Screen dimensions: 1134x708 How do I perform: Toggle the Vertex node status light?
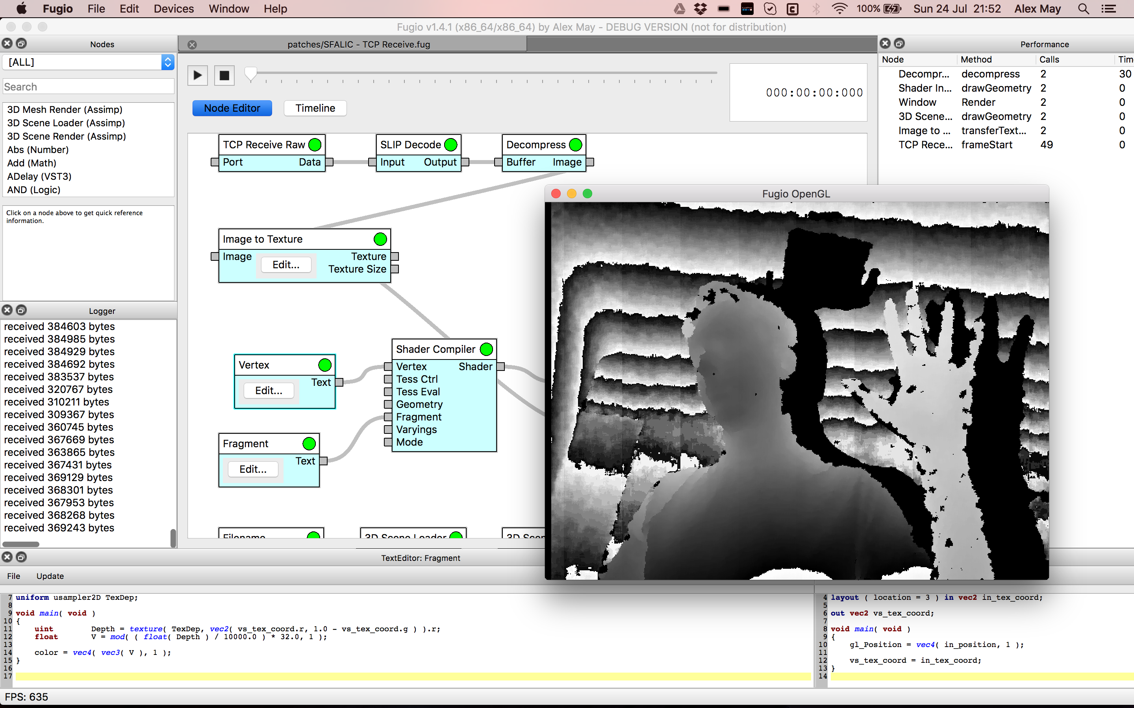point(325,365)
